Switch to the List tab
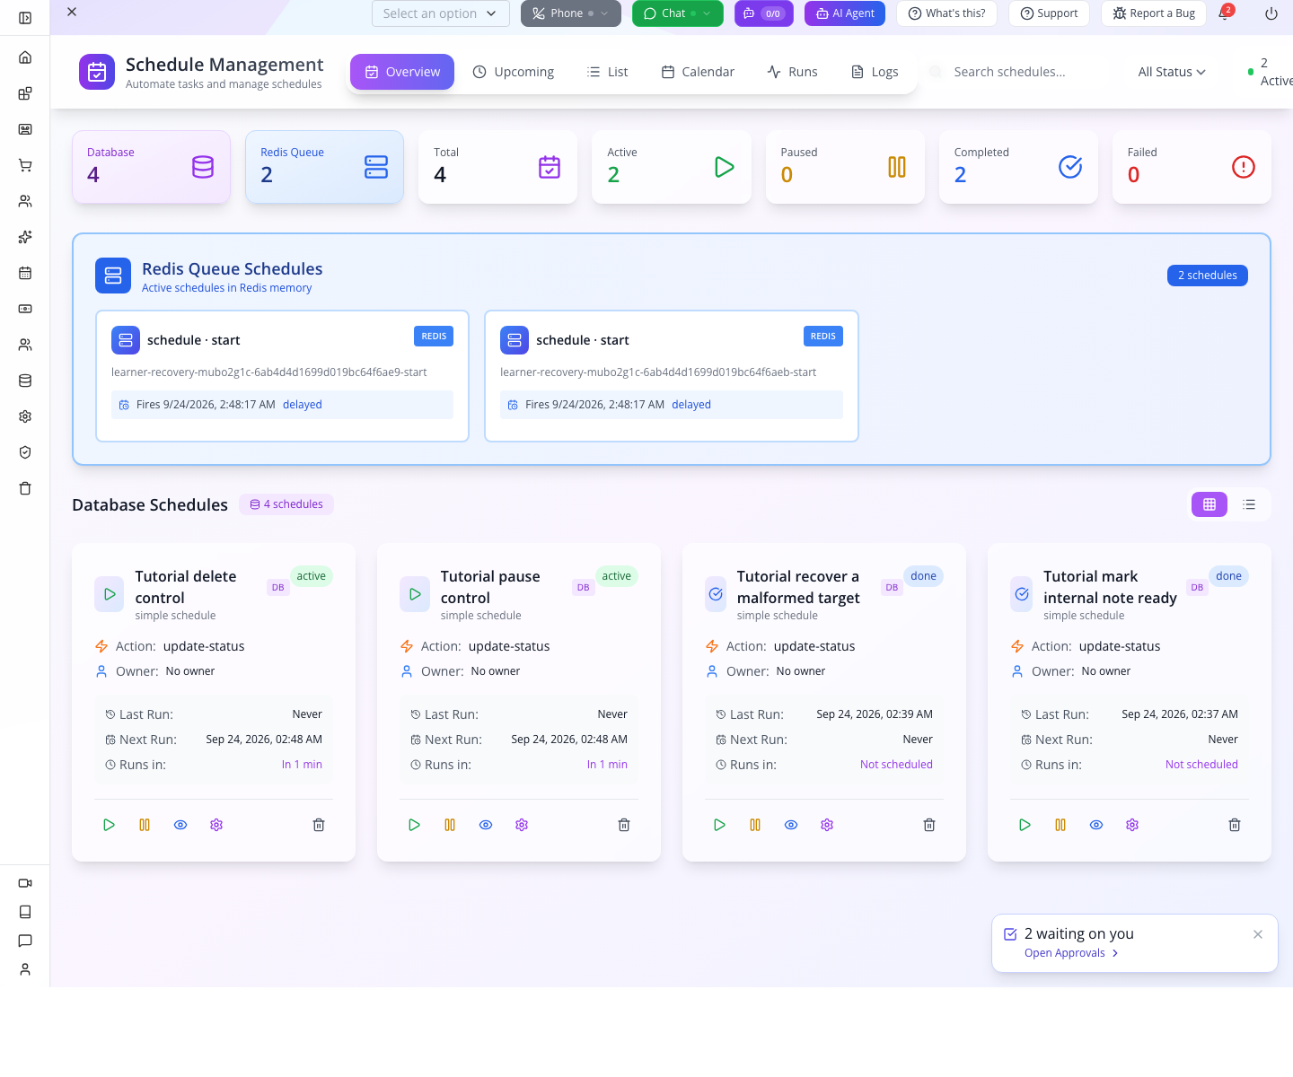Screen dimensions: 1293x1077 coord(607,72)
